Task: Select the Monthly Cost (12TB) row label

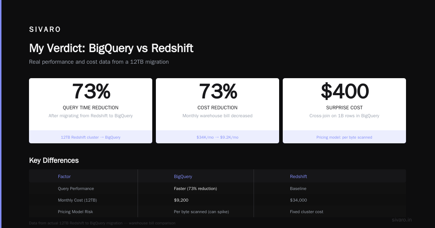Action: pos(77,200)
